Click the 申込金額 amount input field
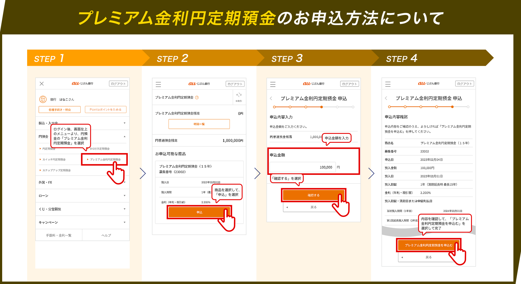 [x=303, y=167]
